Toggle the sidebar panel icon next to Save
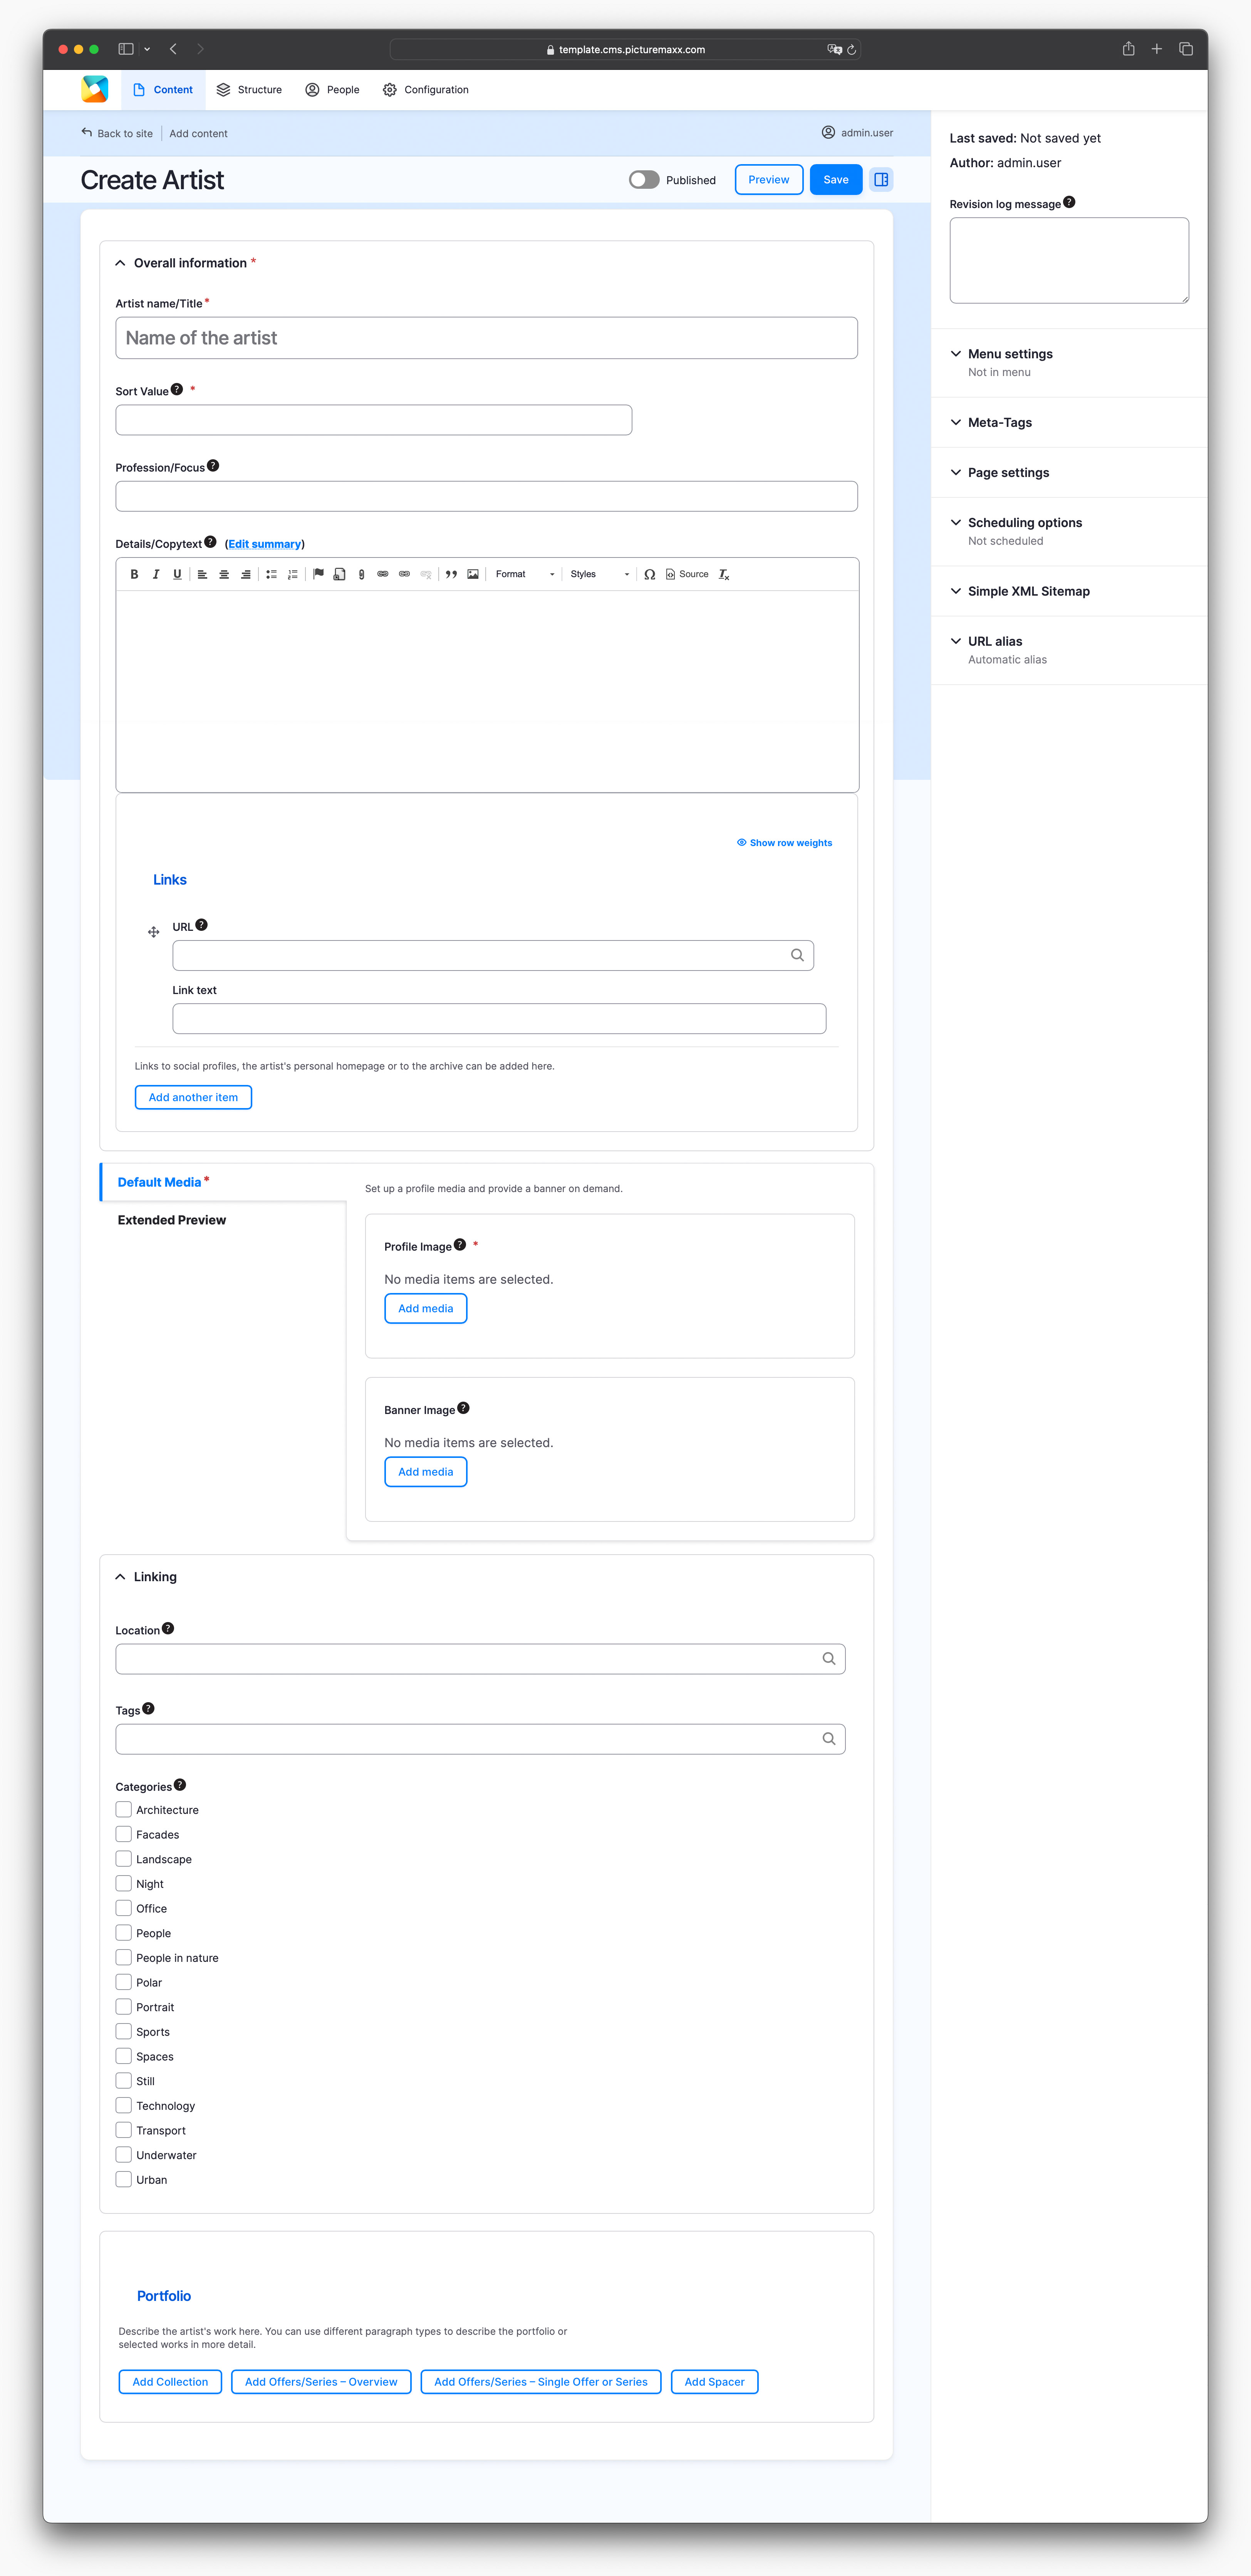The width and height of the screenshot is (1251, 2576). (881, 180)
